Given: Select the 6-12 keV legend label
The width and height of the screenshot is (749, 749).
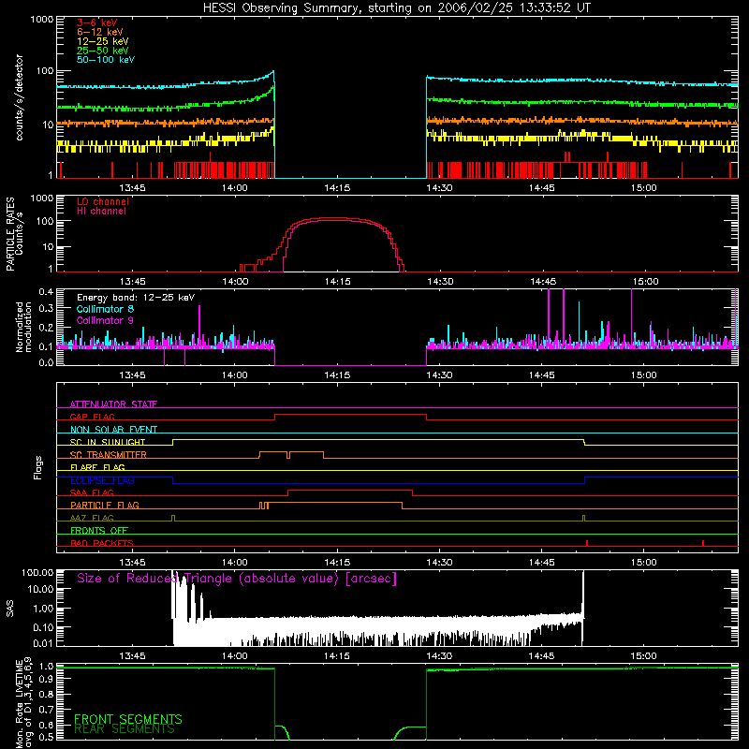Looking at the screenshot, I should [100, 32].
